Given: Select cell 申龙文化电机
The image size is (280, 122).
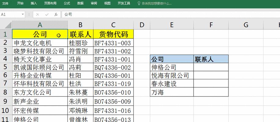Looking at the screenshot, I should coord(40,43).
